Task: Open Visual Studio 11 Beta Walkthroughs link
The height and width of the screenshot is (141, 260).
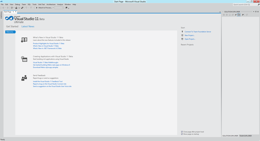Action: (x=45, y=62)
